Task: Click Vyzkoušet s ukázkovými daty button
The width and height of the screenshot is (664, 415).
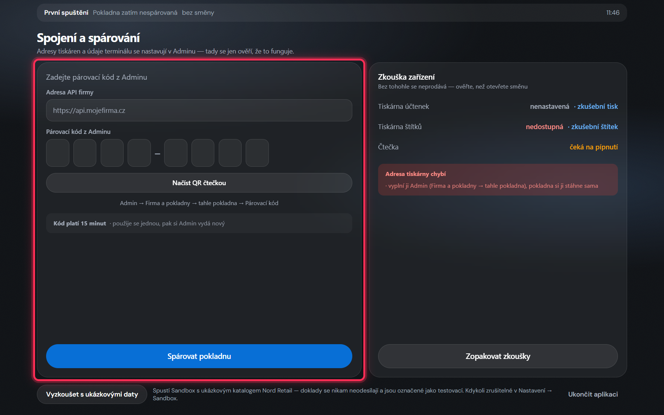Action: point(92,394)
